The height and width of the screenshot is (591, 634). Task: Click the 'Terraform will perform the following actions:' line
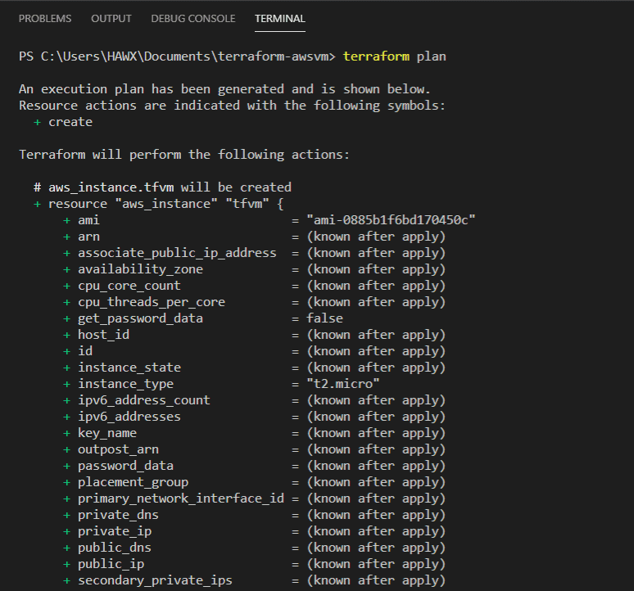click(184, 155)
